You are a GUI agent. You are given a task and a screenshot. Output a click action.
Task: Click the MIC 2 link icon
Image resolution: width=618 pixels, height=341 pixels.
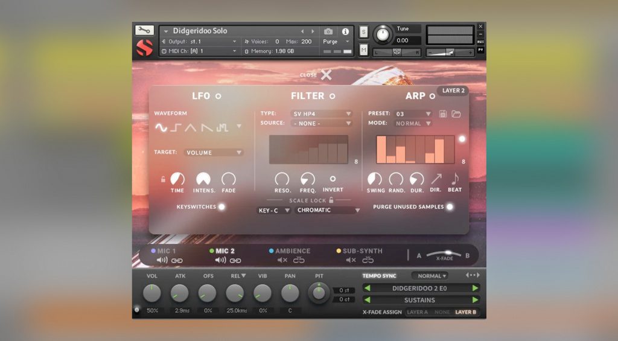tap(235, 261)
